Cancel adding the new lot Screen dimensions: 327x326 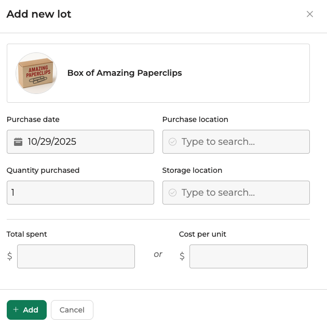click(72, 310)
